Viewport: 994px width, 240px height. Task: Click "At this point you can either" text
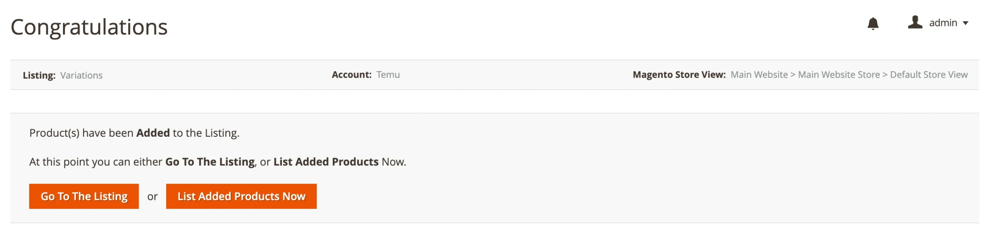(x=96, y=162)
